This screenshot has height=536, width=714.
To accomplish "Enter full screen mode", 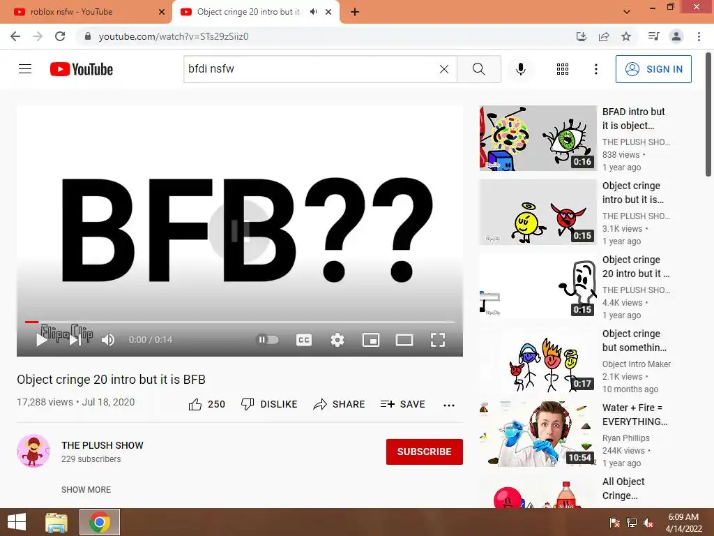I will 438,340.
